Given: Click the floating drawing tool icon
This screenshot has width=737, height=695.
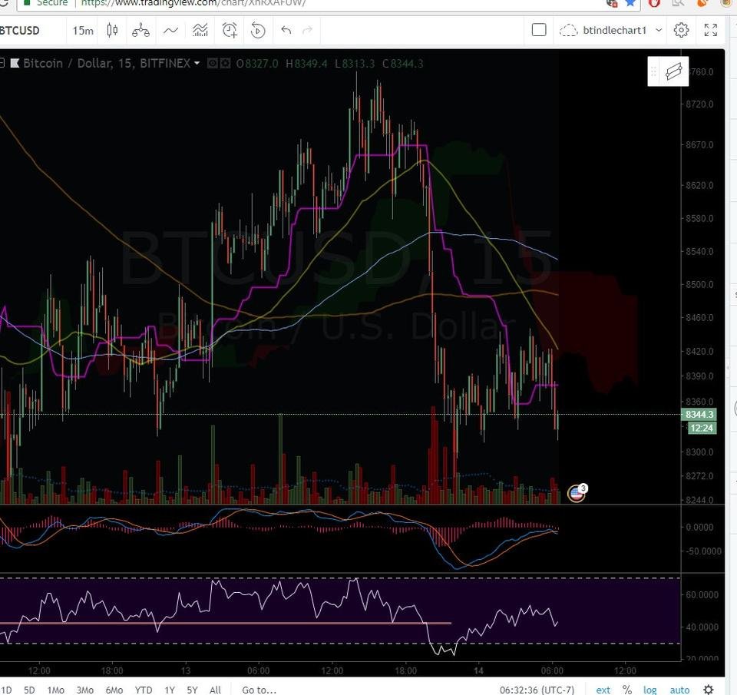Looking at the screenshot, I should coord(674,71).
